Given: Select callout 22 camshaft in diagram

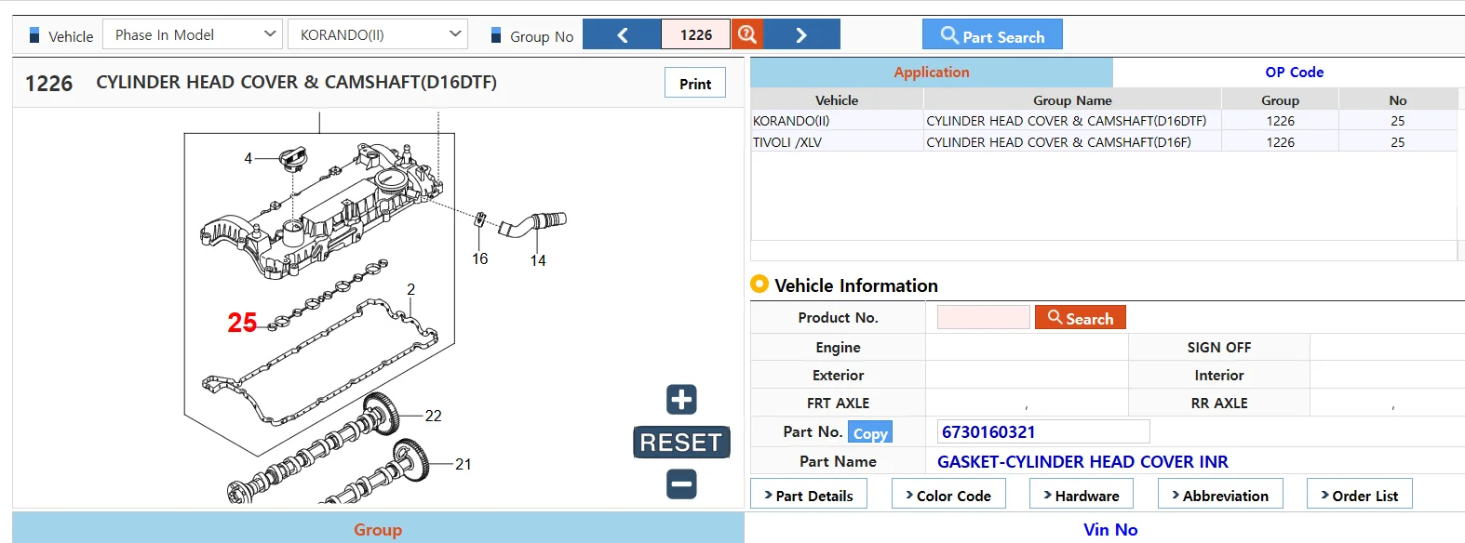Looking at the screenshot, I should [433, 416].
